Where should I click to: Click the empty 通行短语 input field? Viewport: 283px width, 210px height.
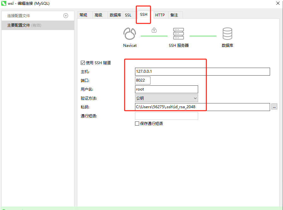tap(166, 116)
